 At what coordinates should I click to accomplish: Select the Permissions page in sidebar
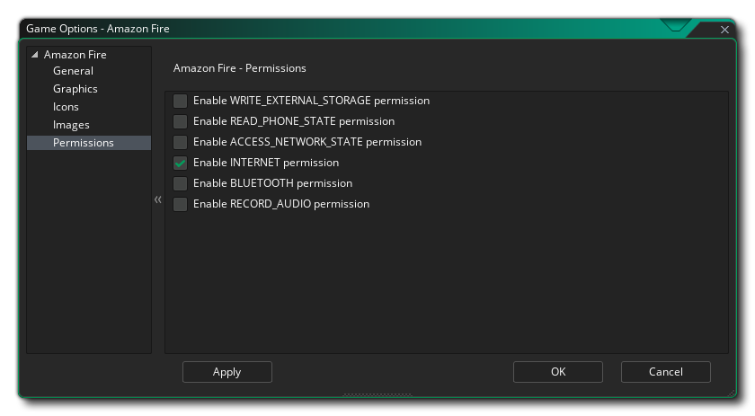click(x=89, y=143)
